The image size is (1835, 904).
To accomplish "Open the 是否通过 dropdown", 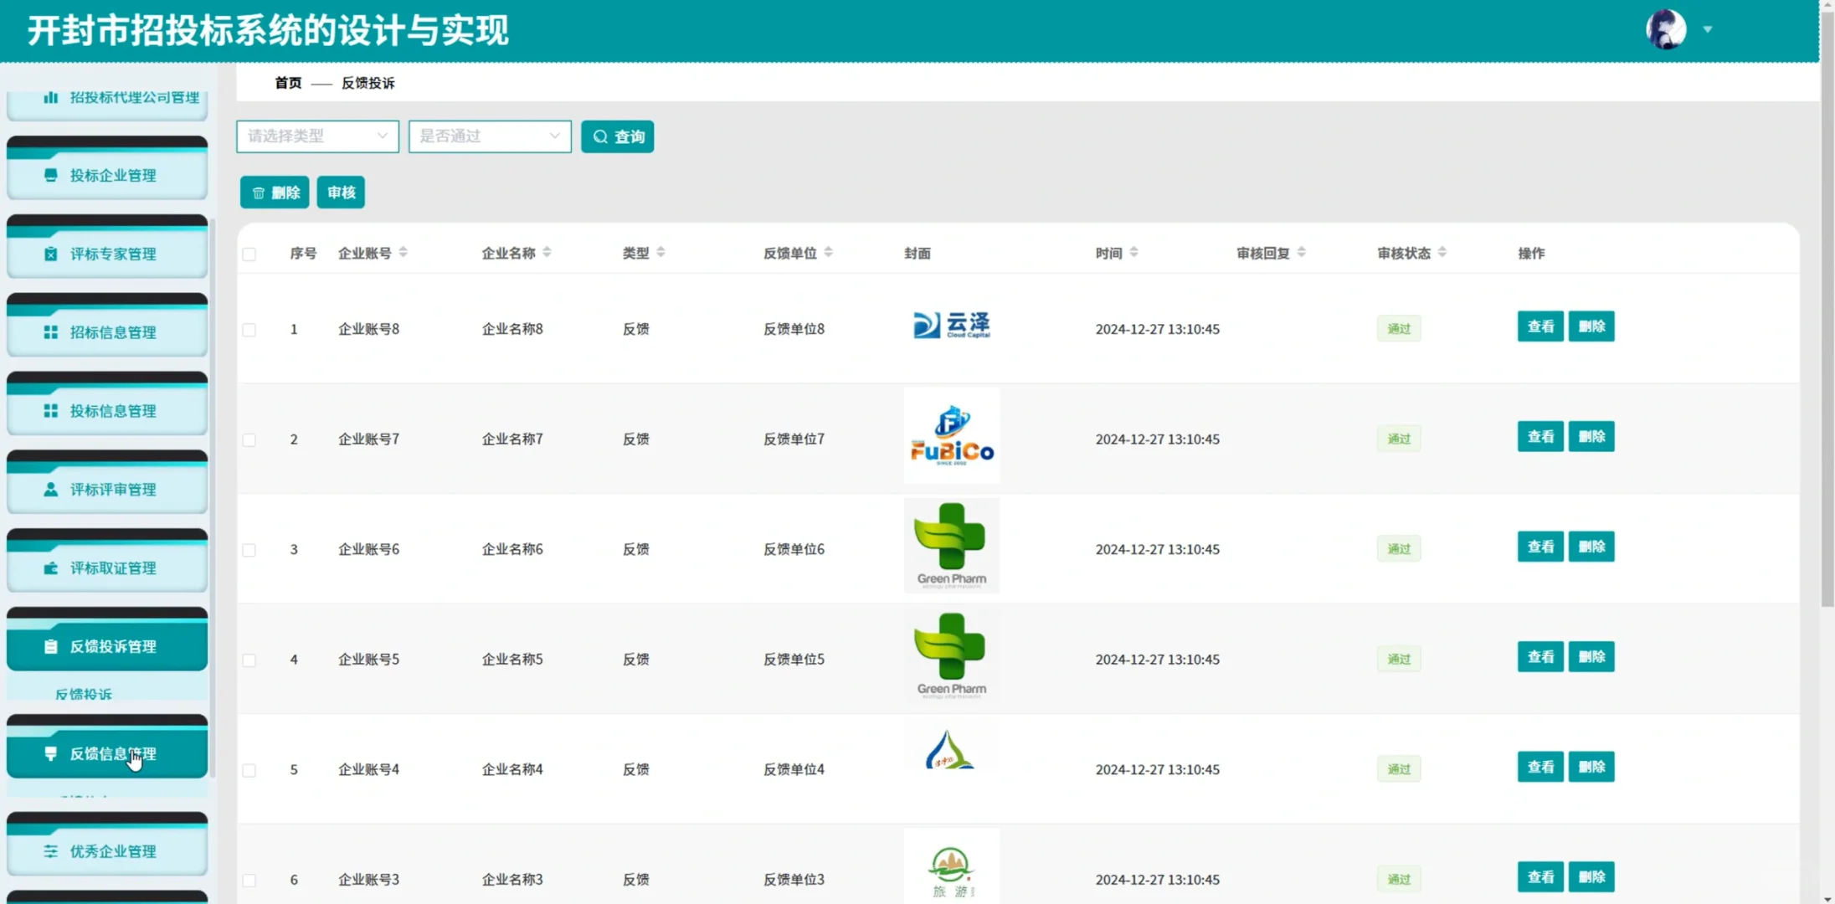I will [x=489, y=136].
